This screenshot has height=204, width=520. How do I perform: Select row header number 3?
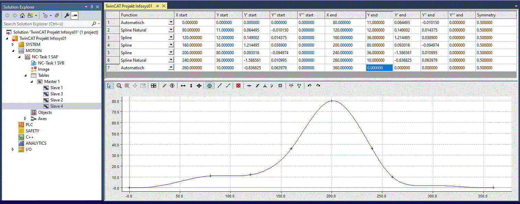click(x=113, y=38)
